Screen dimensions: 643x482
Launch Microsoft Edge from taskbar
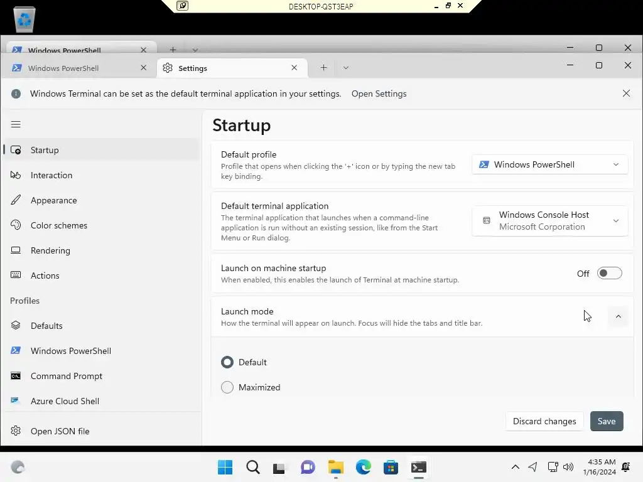pos(363,467)
